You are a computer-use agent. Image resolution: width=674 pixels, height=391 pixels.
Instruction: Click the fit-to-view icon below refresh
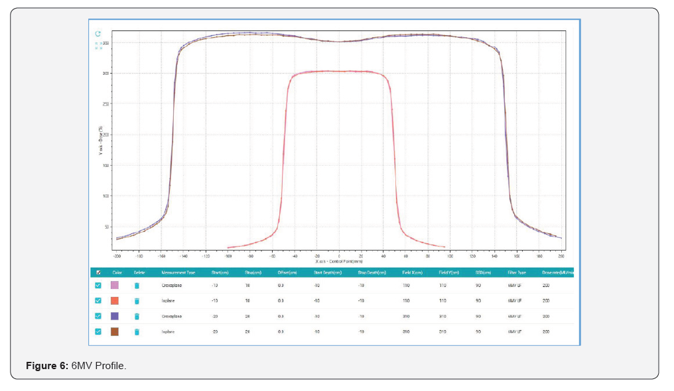[x=98, y=46]
